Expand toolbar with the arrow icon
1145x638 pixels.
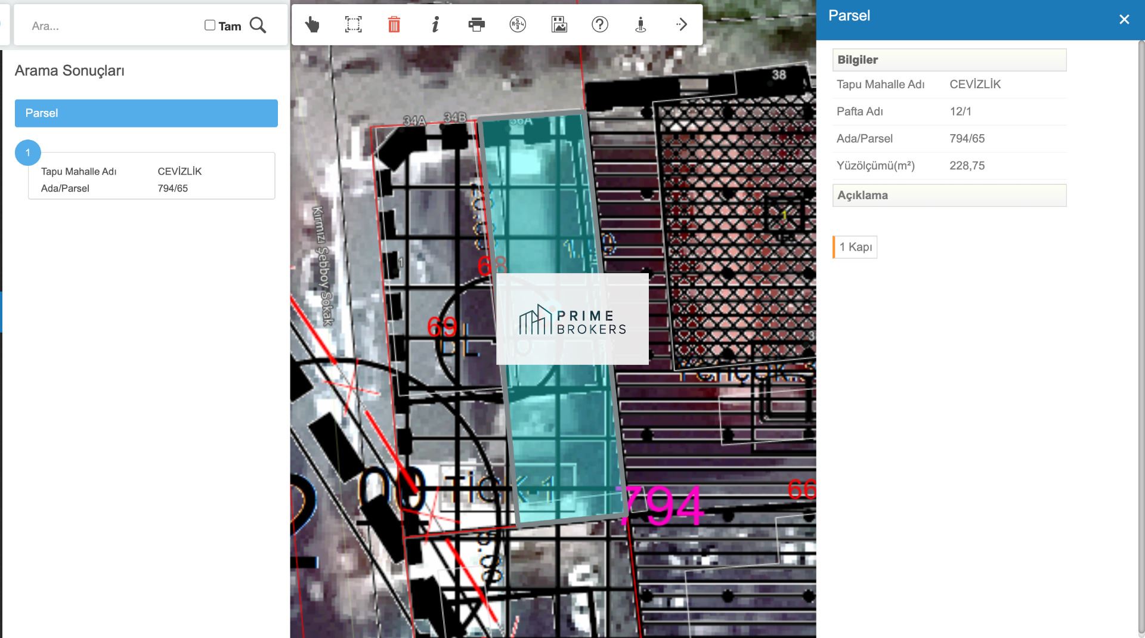pyautogui.click(x=682, y=24)
